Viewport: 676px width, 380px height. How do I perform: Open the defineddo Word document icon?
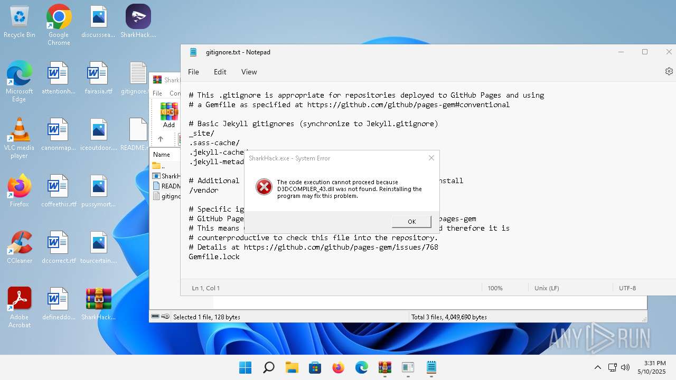[58, 304]
